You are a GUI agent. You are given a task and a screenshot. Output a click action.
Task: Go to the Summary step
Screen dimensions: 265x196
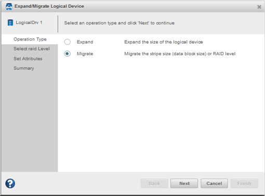coord(24,68)
